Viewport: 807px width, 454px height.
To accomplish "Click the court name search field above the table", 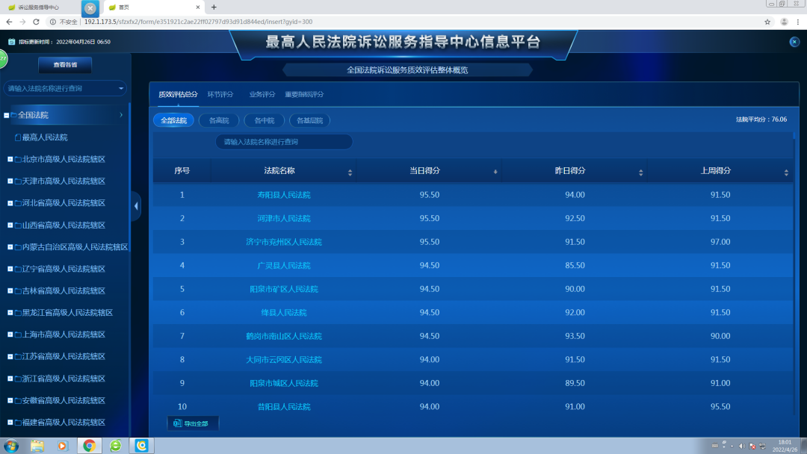I will [284, 142].
